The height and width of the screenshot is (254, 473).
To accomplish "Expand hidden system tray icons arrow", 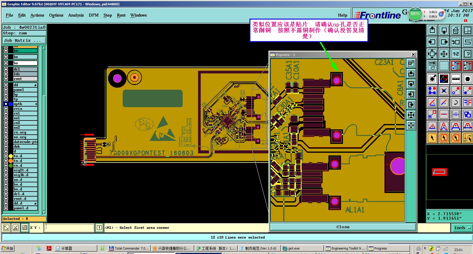I will (x=425, y=248).
